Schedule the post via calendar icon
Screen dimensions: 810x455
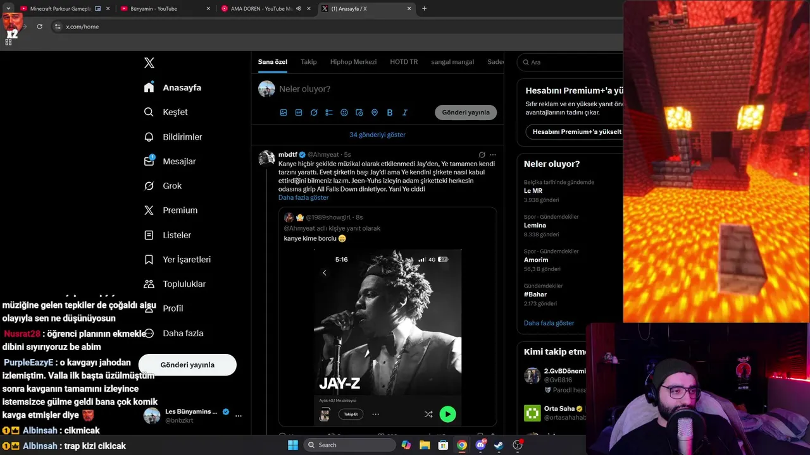tap(359, 112)
